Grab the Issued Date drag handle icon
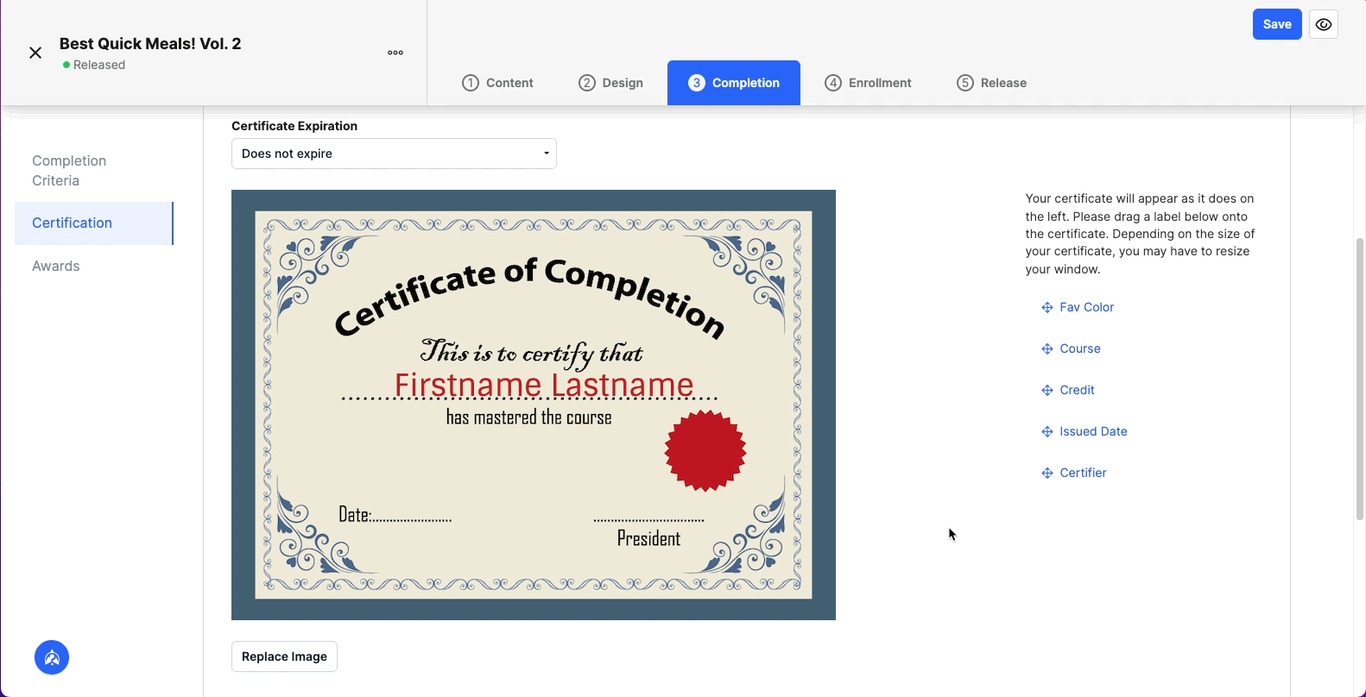Viewport: 1366px width, 697px height. pyautogui.click(x=1047, y=432)
